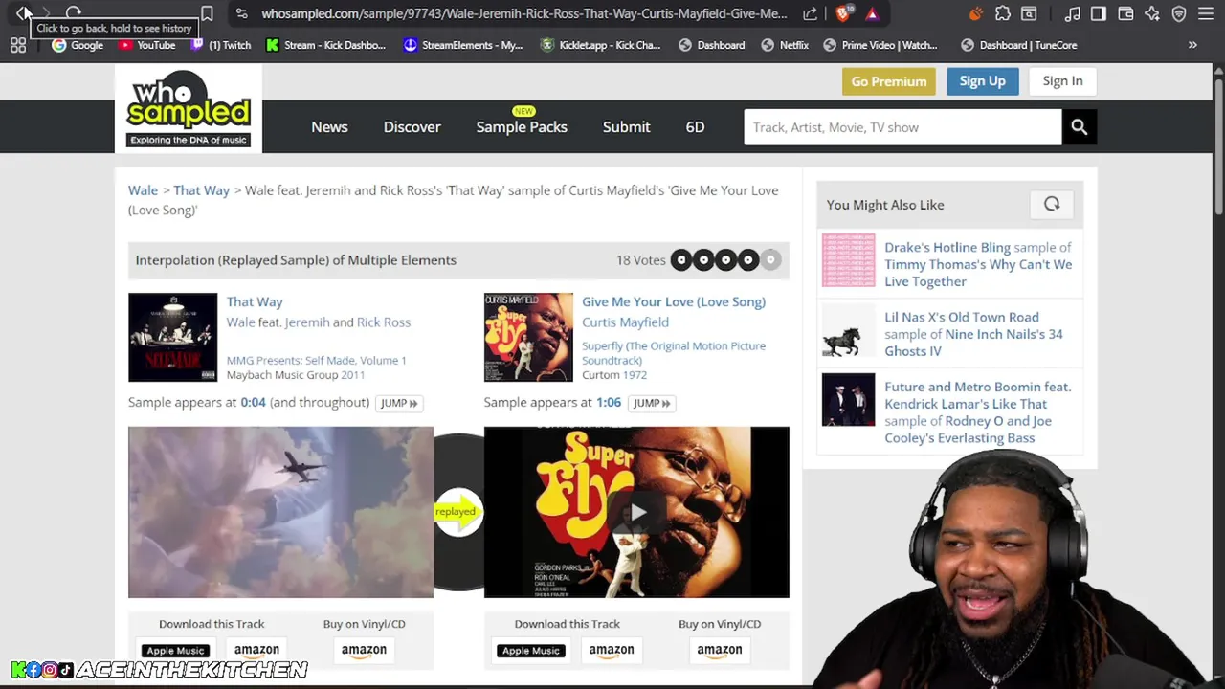Go back with the browser back arrow
The image size is (1225, 689).
[22, 13]
